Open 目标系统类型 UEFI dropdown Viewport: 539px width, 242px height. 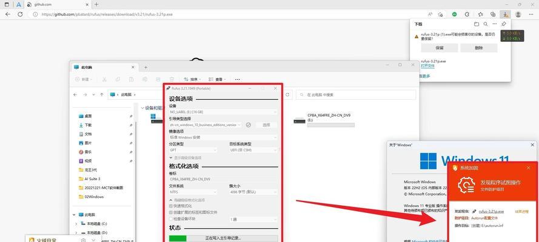[253, 150]
